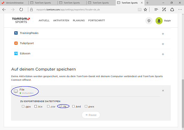This screenshot has height=130, width=184.
Task: Click the ZU EXPORTIERENDE DATEITYPEN heading
Action: pyautogui.click(x=40, y=101)
